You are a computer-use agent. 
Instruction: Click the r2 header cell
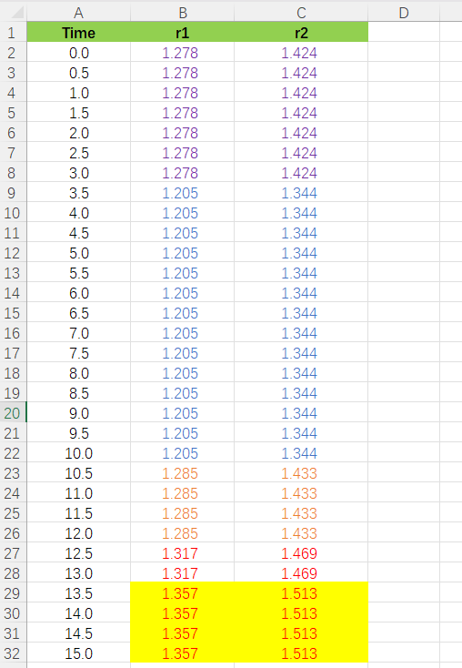coord(301,33)
